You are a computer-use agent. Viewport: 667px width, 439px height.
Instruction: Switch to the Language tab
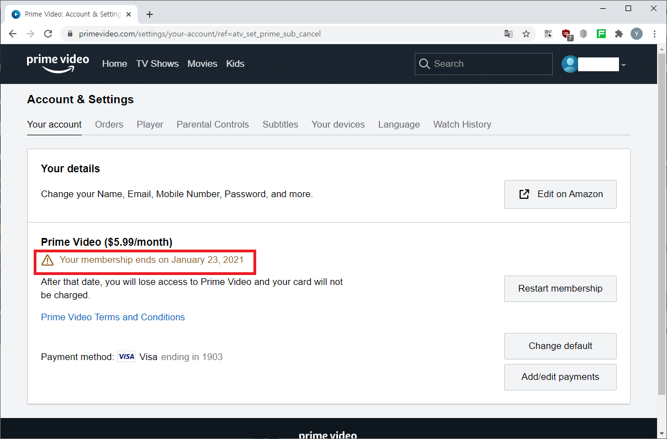click(399, 125)
